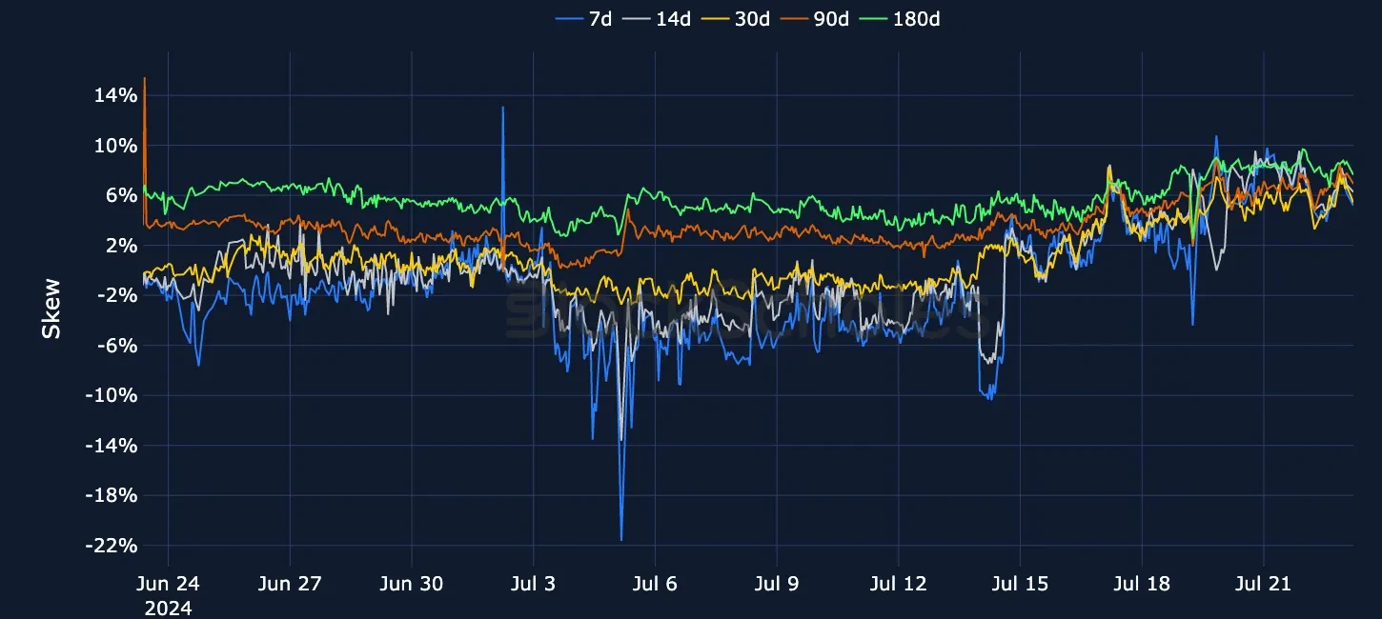Click the Jul 15 date label
The image size is (1382, 619).
click(1020, 585)
